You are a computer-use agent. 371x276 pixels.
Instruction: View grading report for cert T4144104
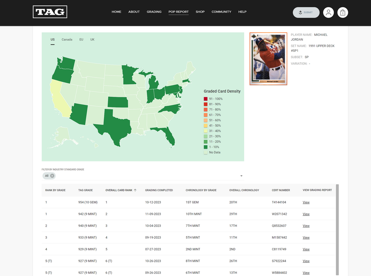pos(306,202)
